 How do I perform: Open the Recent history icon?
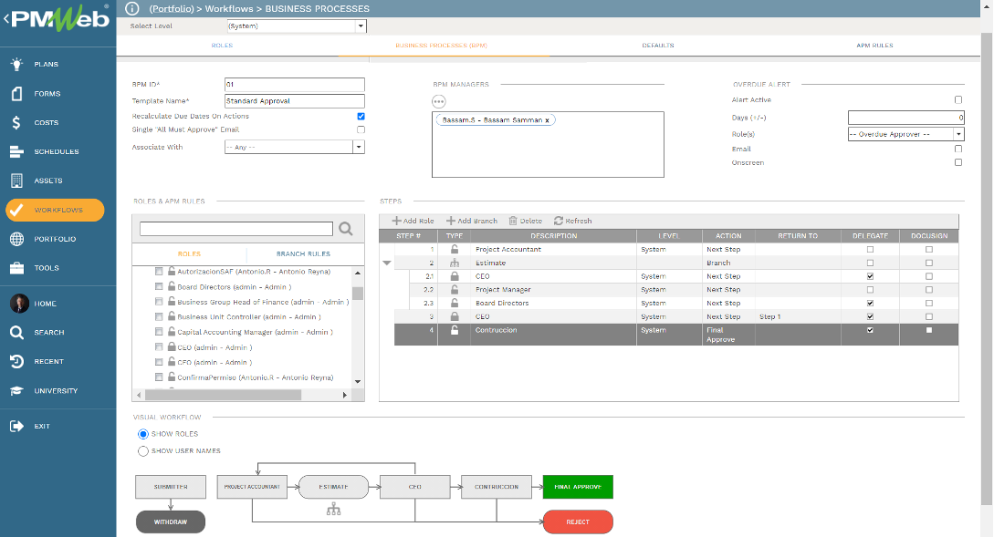click(17, 362)
